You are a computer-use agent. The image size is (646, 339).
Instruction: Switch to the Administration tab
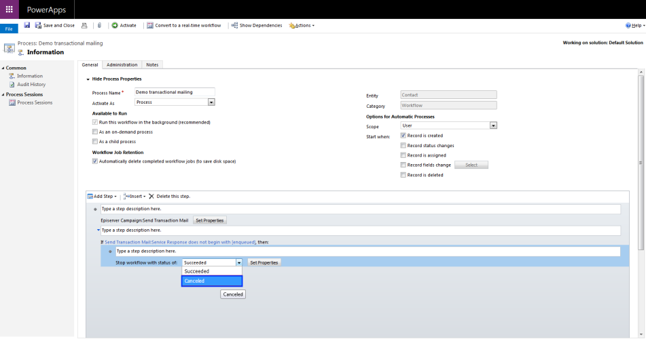pos(122,64)
